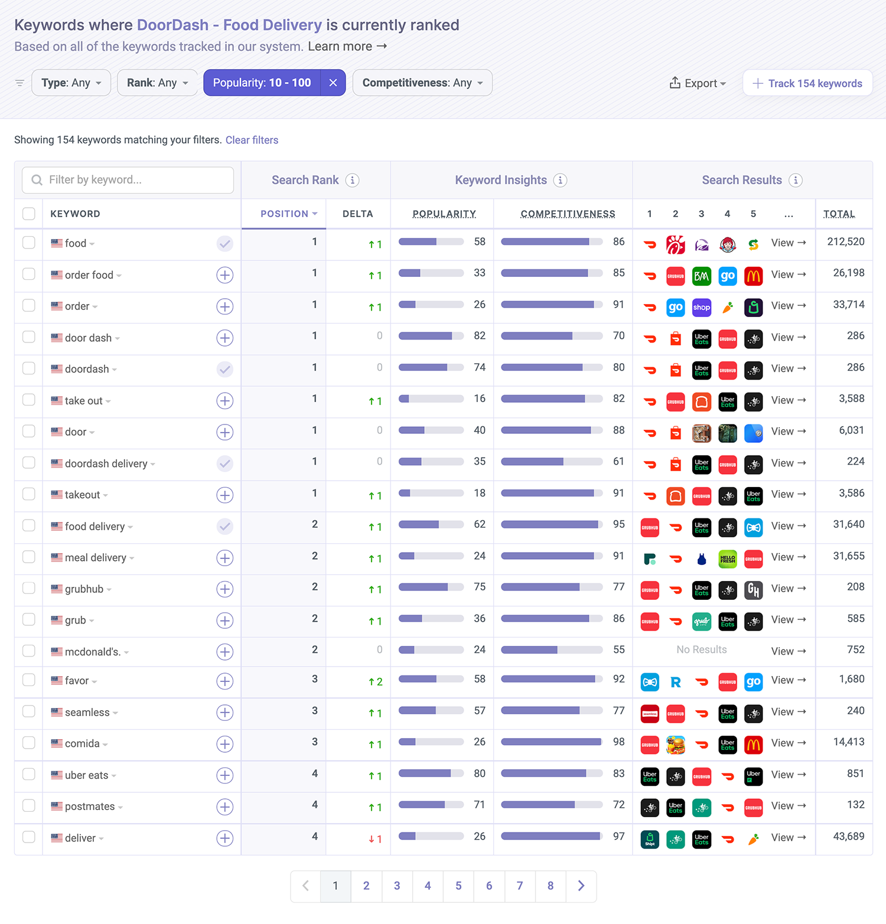Viewport: 886px width, 924px height.
Task: Expand the 'takeout' keyword options arrow
Action: (x=106, y=496)
